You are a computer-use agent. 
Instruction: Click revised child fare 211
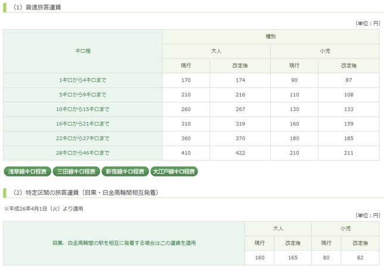tap(349, 153)
